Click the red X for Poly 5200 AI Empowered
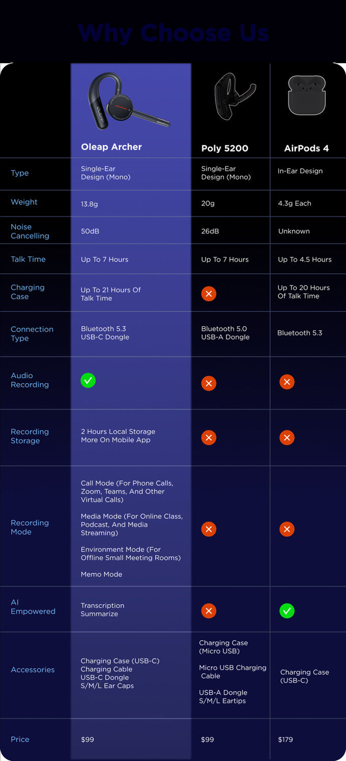Viewport: 346px width, 761px height. 209,611
